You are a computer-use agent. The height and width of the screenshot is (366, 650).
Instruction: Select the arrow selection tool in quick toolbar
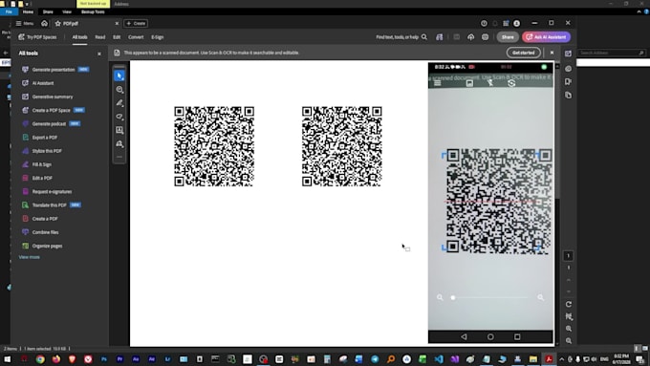coord(119,75)
